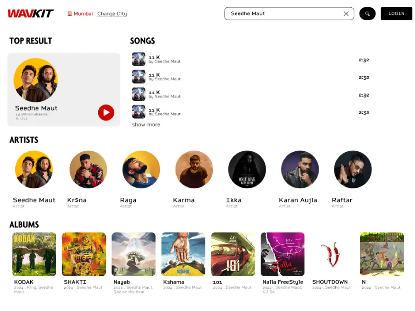
Task: Open Change City selector
Action: tap(112, 14)
